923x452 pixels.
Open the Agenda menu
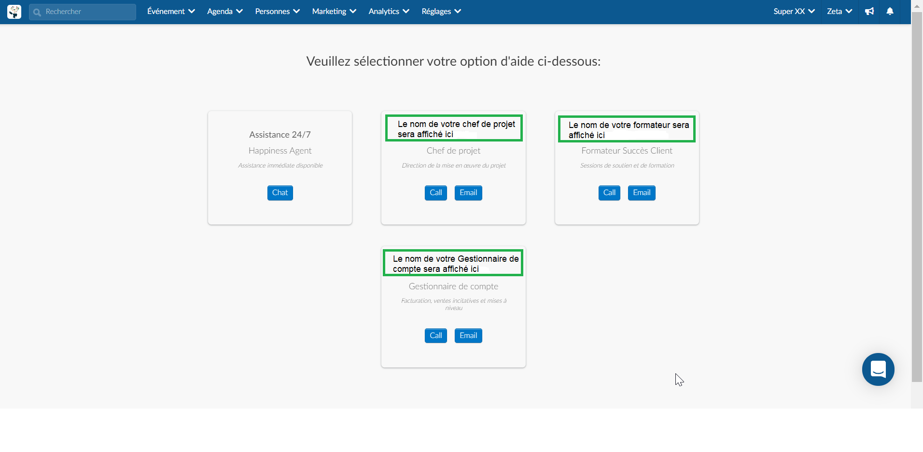224,11
